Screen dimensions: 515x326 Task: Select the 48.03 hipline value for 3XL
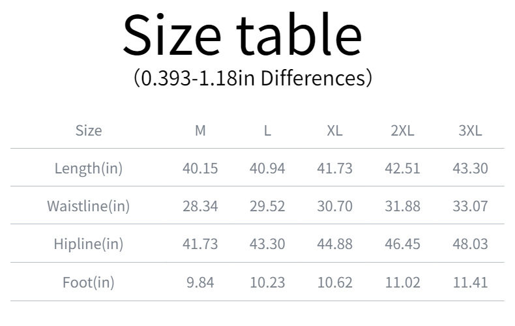[x=470, y=244]
